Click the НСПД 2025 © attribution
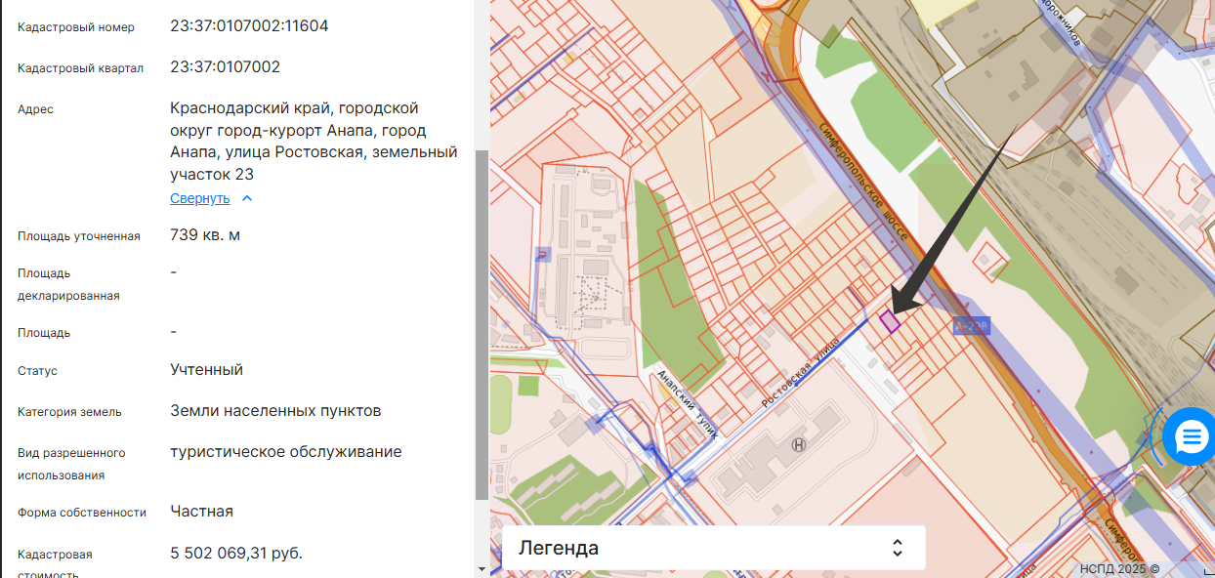 click(1119, 568)
